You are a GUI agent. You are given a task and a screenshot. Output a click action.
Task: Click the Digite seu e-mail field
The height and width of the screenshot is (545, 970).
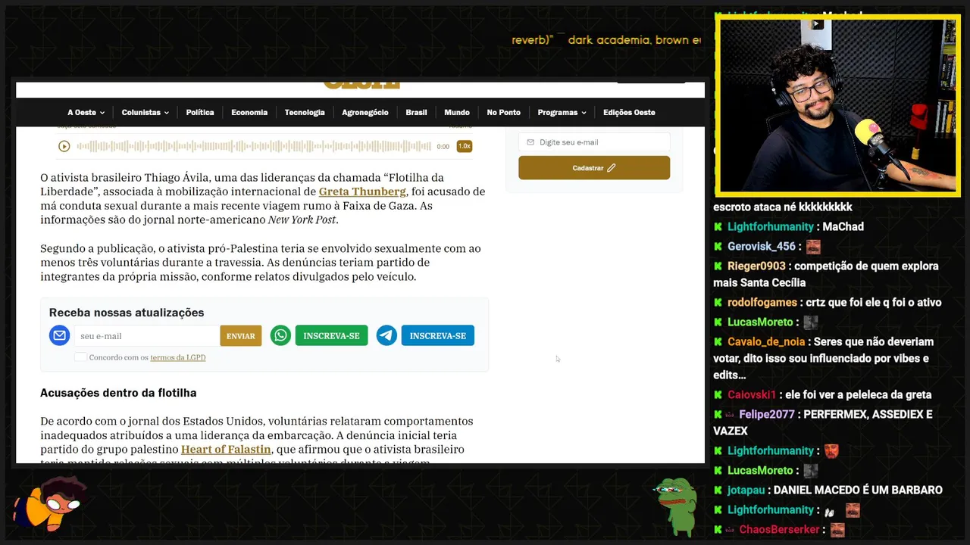(594, 142)
